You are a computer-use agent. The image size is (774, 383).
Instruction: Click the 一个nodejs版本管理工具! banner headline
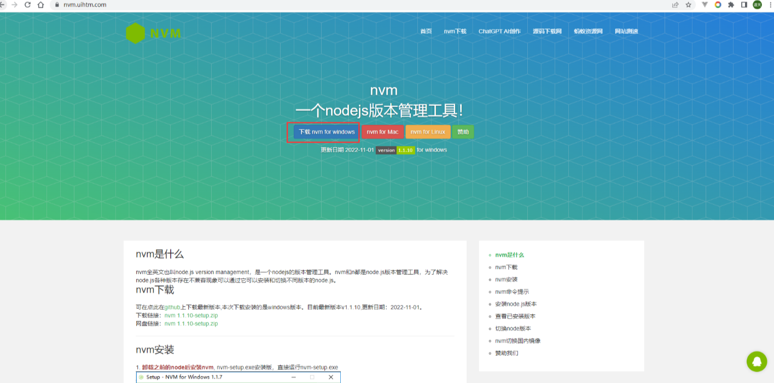(x=379, y=111)
